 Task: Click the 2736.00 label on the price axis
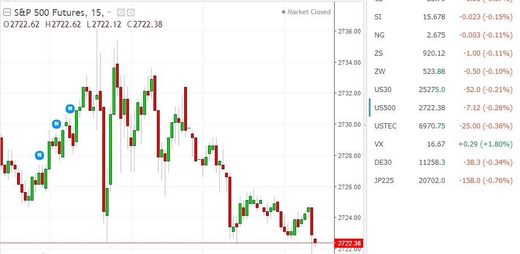point(349,31)
